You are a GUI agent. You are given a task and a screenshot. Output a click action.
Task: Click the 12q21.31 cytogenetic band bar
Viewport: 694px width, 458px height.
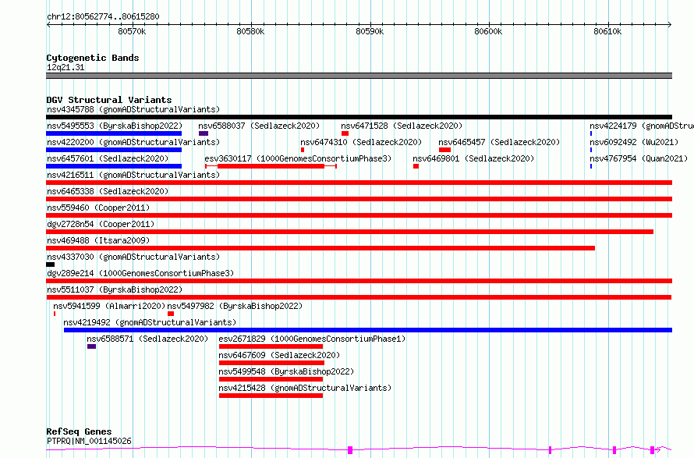[x=359, y=76]
